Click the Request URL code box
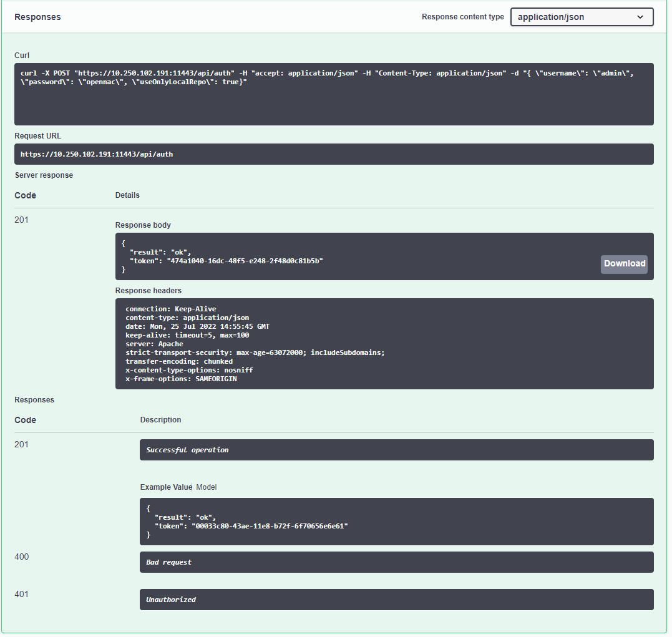Screen dimensions: 672x637 click(334, 154)
